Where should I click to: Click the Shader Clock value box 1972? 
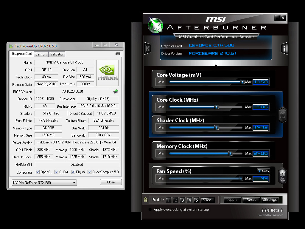click(261, 128)
